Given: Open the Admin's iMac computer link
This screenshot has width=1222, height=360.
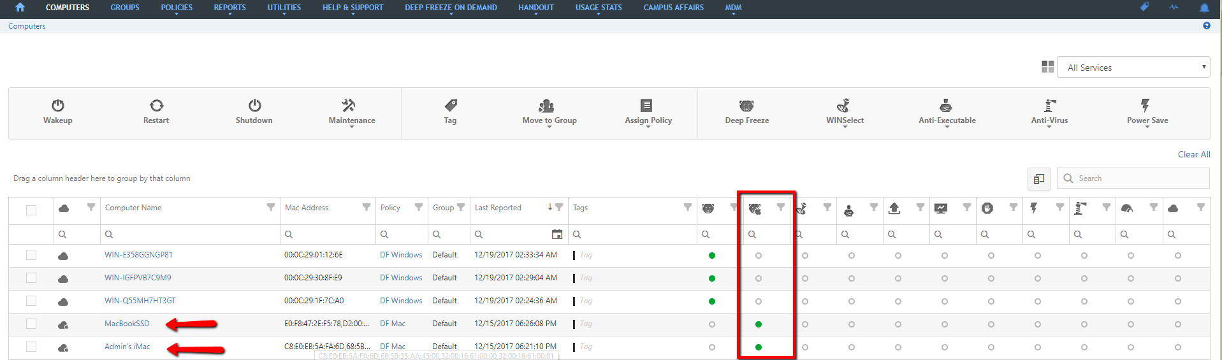Looking at the screenshot, I should click(x=127, y=347).
